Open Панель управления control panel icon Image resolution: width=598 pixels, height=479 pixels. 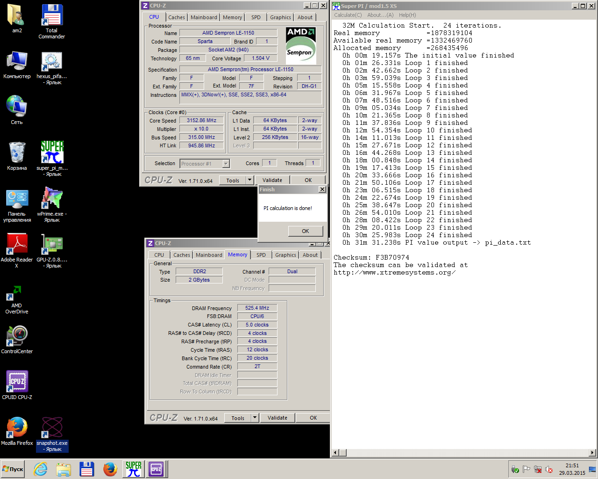pos(17,206)
